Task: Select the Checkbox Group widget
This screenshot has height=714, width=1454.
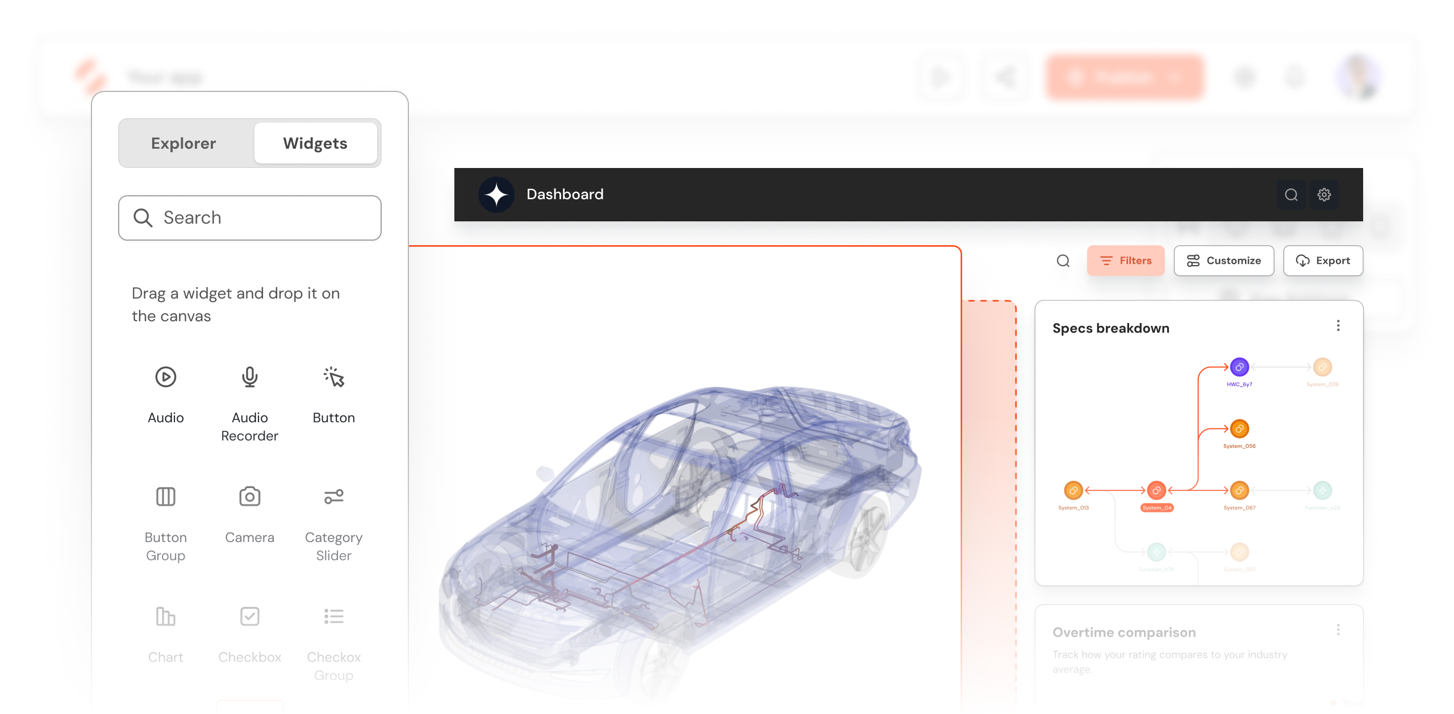Action: tap(333, 616)
